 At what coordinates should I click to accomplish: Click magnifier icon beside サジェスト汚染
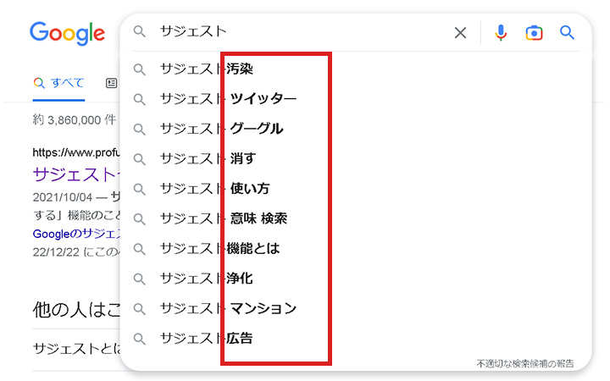139,69
